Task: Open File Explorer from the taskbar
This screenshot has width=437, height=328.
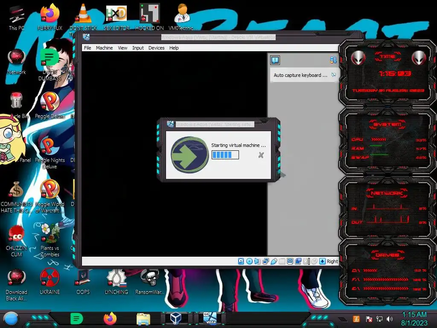Action: click(143, 319)
